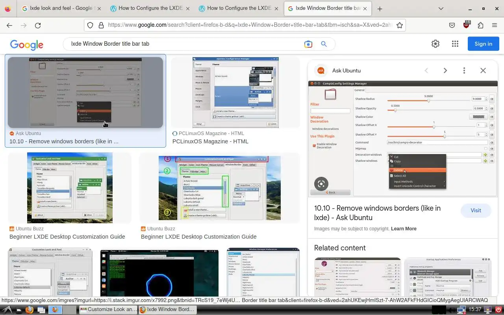Go to Google home via the Google logo

pos(27,44)
